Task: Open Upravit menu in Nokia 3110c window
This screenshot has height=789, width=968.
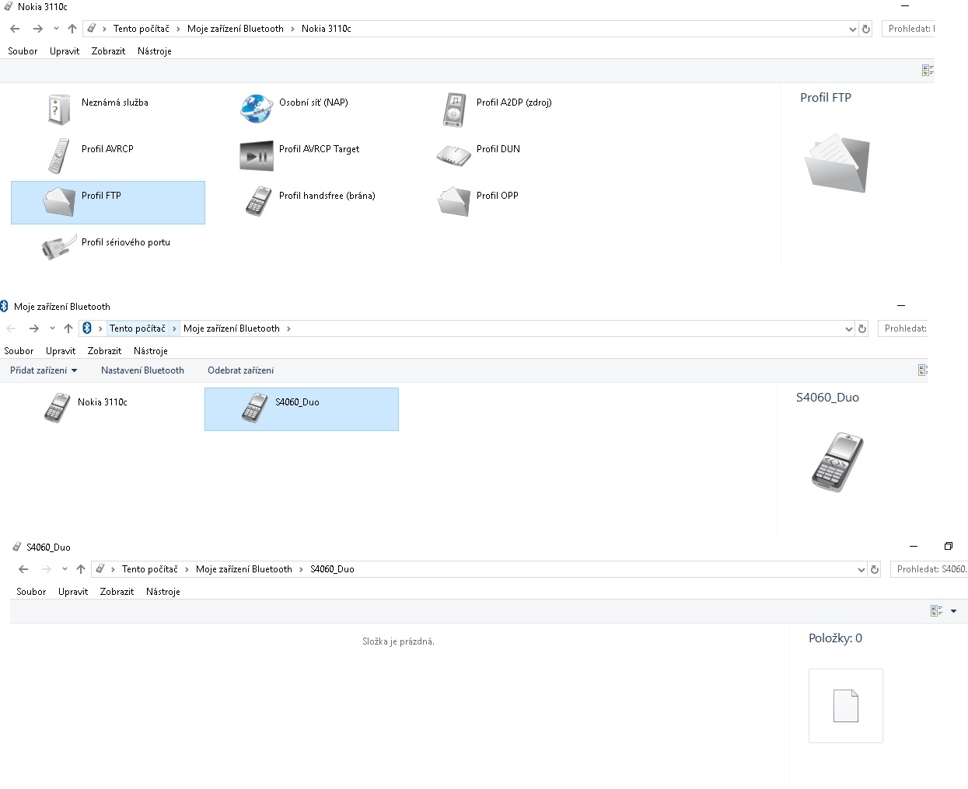Action: coord(65,51)
